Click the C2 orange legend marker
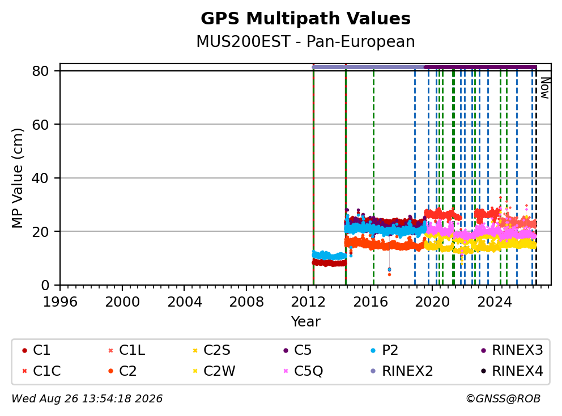This screenshot has height=416, width=562. [x=110, y=371]
